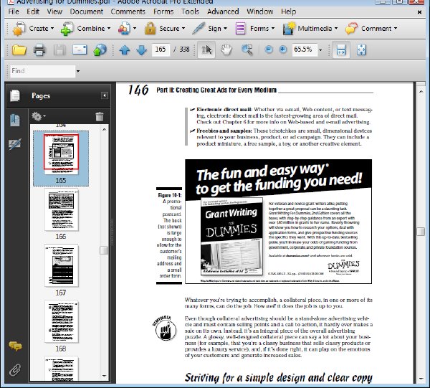430x388 pixels.
Task: Click the Zoom Out minus button
Action: coord(269,49)
